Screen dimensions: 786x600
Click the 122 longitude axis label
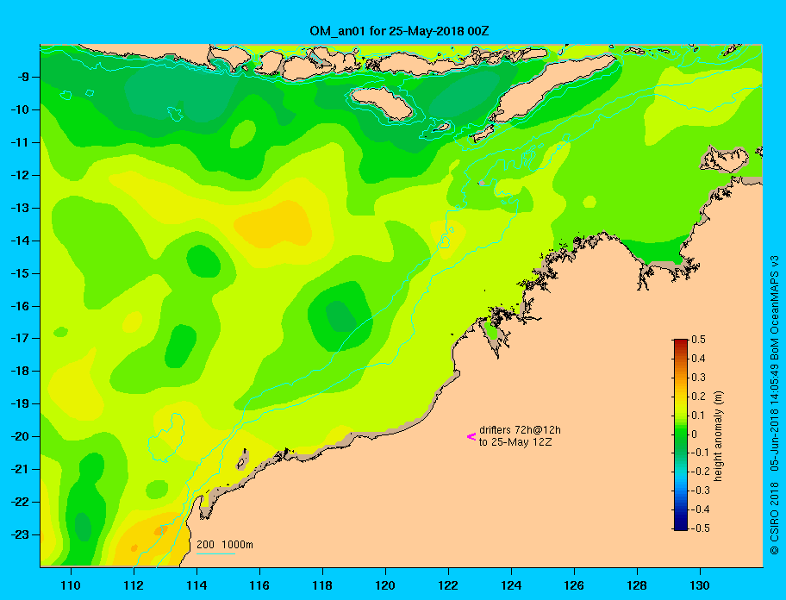pos(448,585)
